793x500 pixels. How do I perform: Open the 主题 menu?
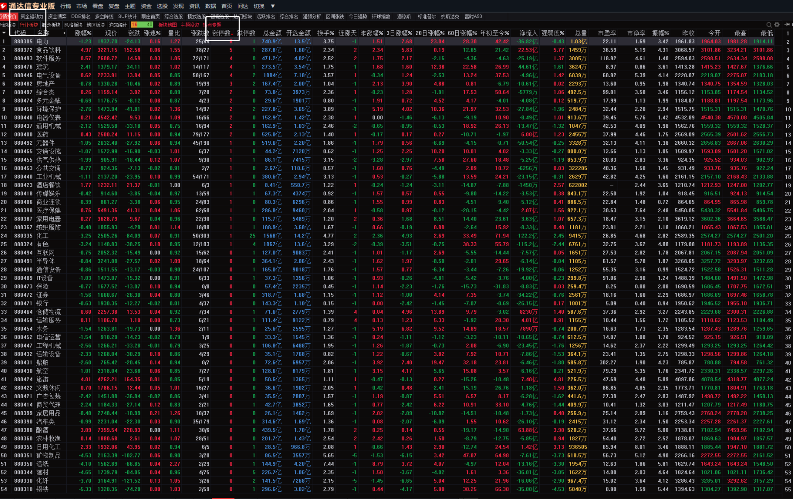click(130, 6)
